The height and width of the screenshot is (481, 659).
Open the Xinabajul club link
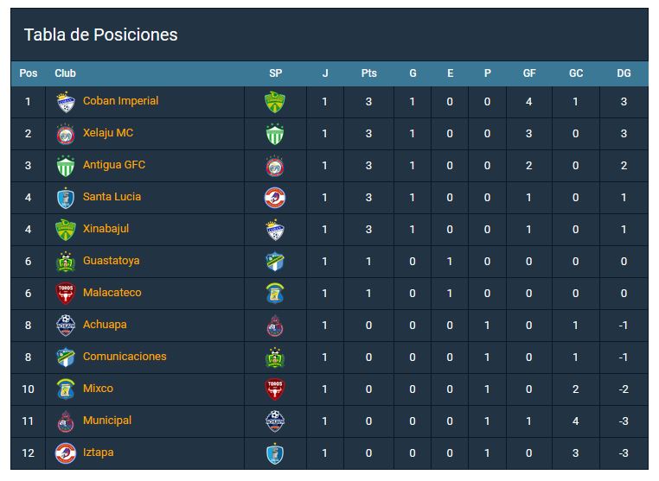pos(106,229)
